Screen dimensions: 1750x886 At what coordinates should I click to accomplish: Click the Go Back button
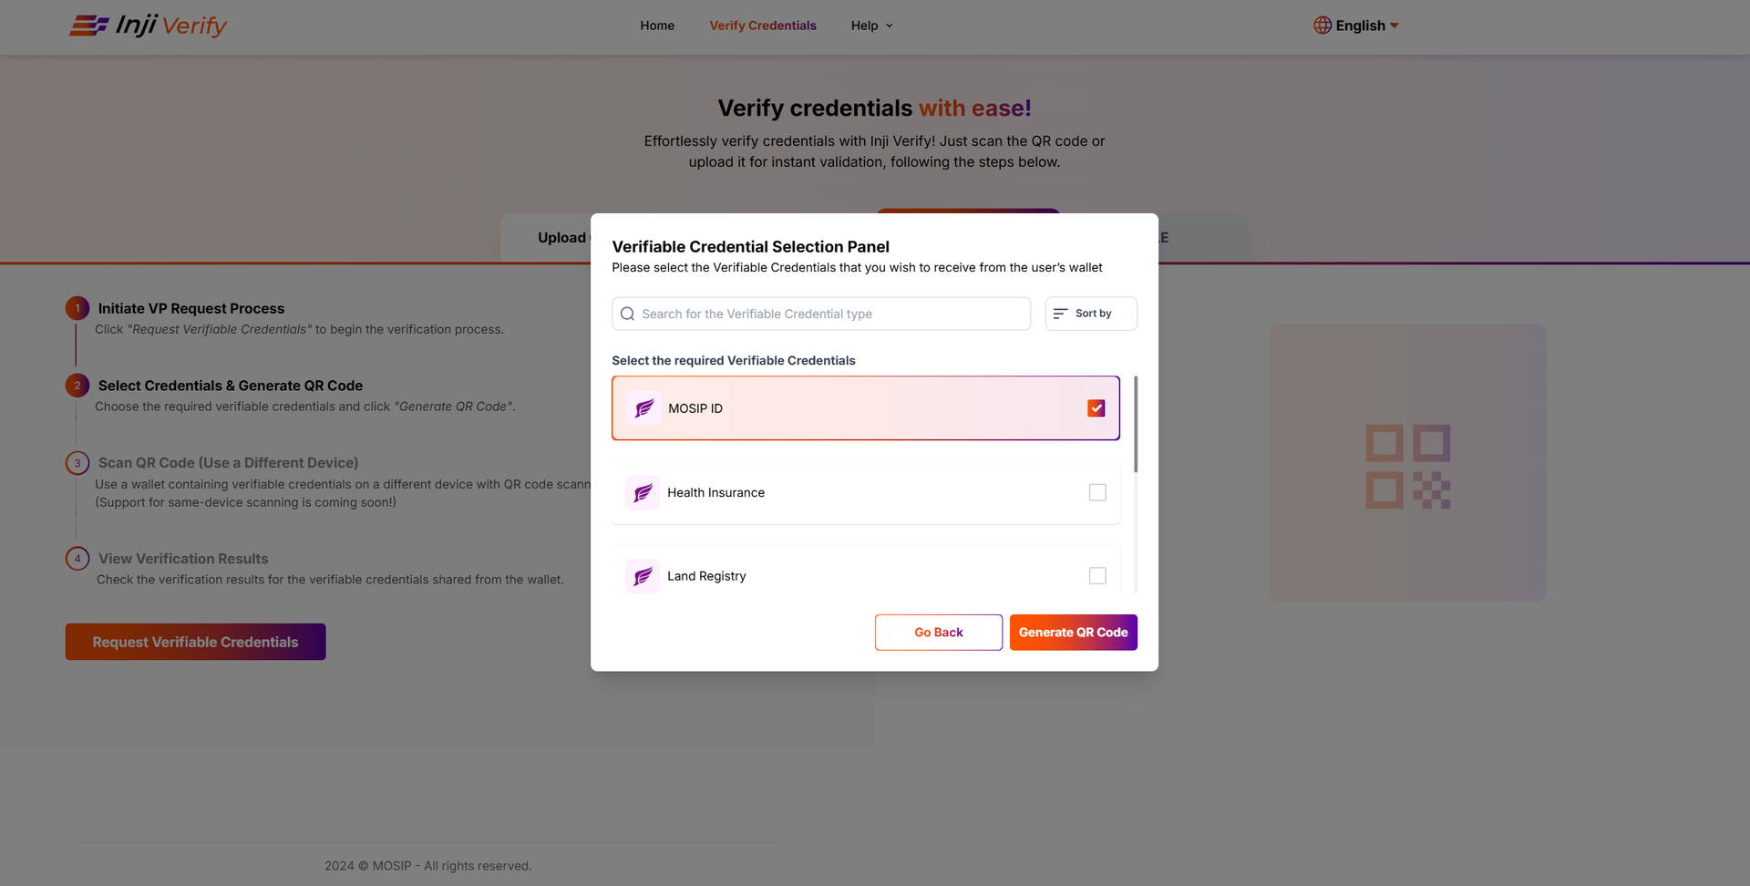pos(939,633)
